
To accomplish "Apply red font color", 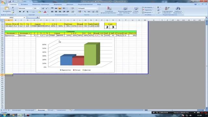I will [45, 12].
